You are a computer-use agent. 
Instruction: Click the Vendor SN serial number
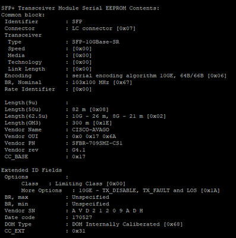[108, 211]
